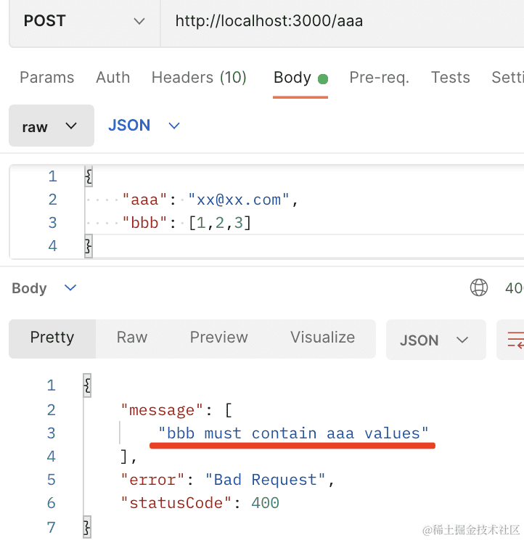Go to the Pre-req. tab
Image resolution: width=524 pixels, height=540 pixels.
(x=379, y=78)
